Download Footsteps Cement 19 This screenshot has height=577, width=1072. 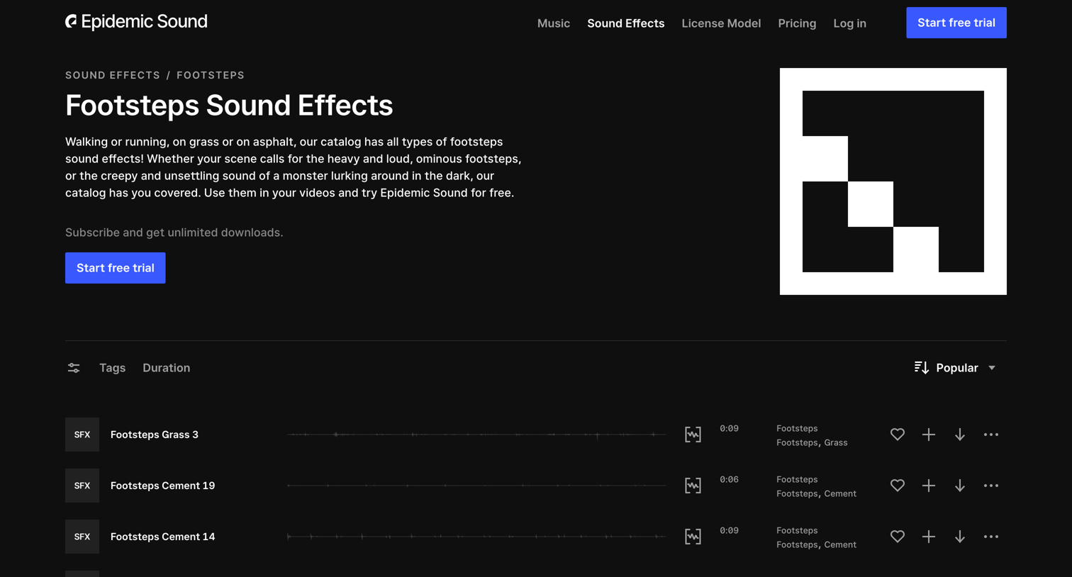point(960,486)
